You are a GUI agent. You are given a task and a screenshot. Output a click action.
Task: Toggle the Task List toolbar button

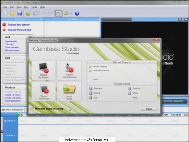59,13
